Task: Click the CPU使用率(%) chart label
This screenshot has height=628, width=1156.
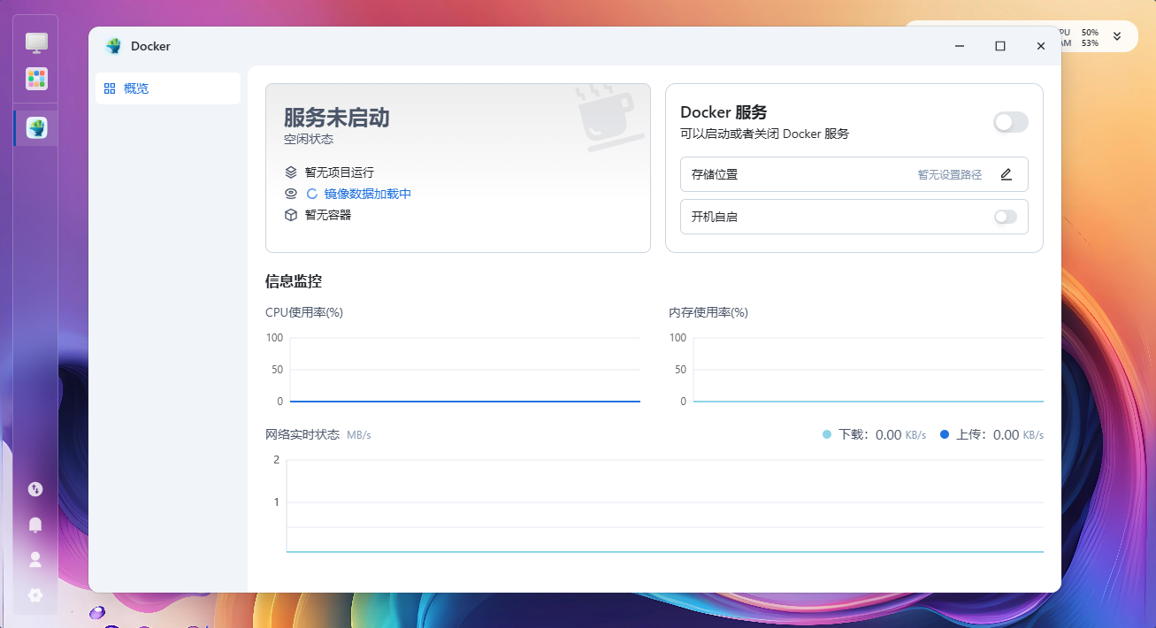Action: click(304, 312)
